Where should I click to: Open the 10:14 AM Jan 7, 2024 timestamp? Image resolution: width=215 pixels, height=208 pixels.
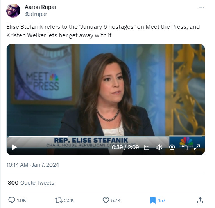tap(32, 165)
